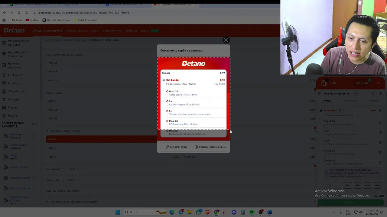
Task: Select Copa Libertadores competition
Action: pos(20,188)
